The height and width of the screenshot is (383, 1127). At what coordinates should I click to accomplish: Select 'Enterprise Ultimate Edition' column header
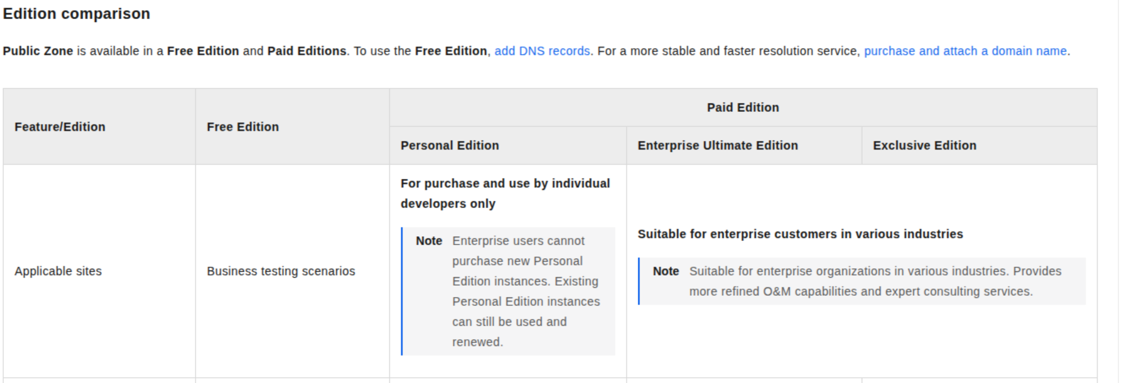(x=717, y=146)
